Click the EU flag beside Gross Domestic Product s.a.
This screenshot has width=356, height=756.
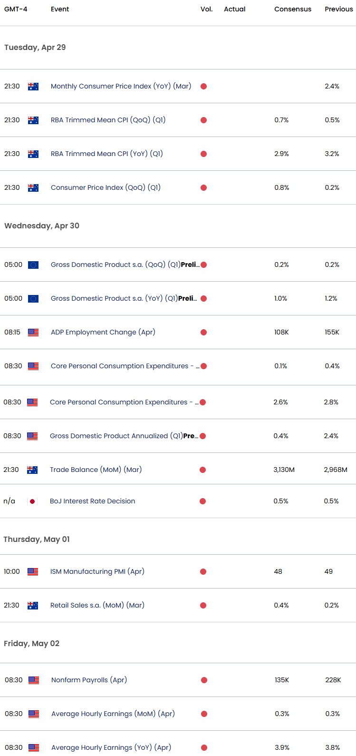click(x=33, y=265)
